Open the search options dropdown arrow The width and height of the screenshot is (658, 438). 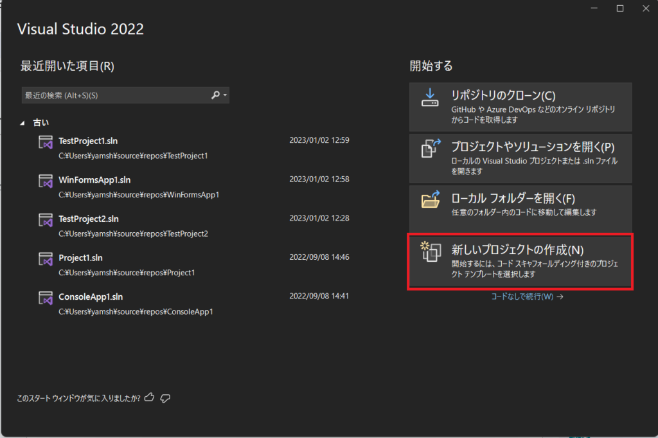tap(226, 95)
